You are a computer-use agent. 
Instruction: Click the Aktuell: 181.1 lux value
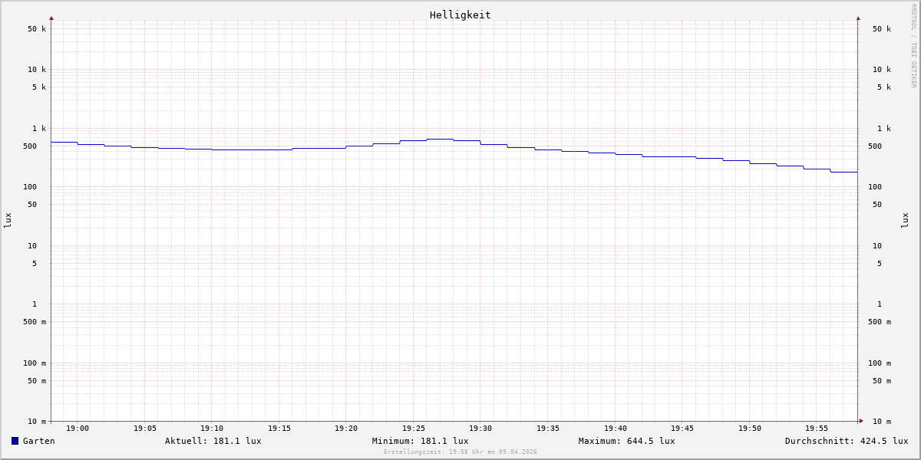(213, 441)
